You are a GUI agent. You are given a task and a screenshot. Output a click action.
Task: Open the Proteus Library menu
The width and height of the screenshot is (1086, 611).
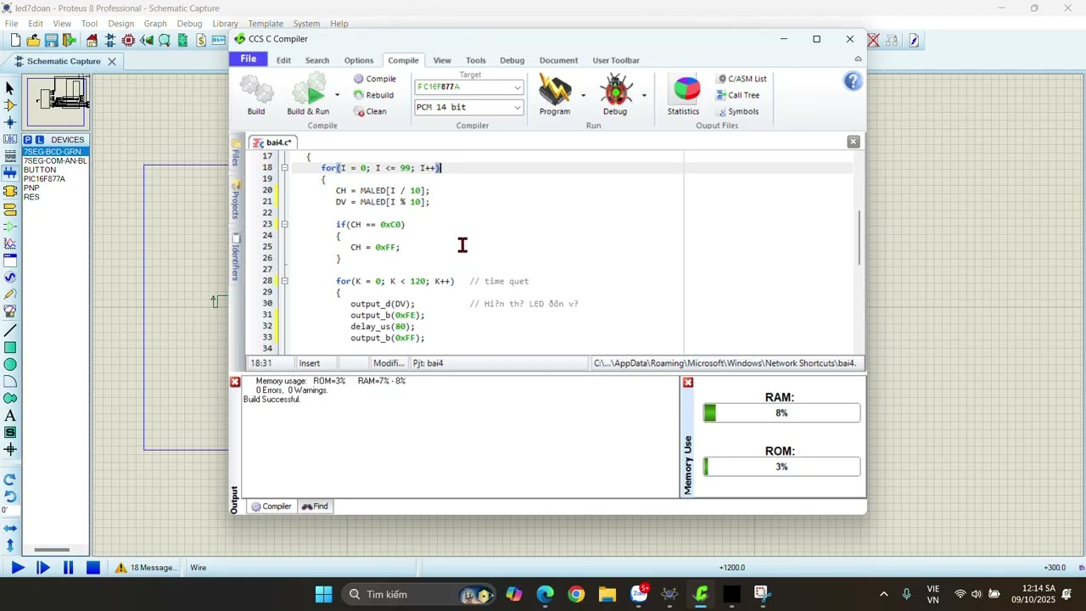[225, 24]
